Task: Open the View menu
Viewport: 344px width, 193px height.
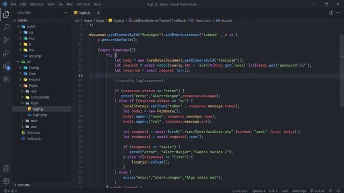Action: click(x=51, y=4)
